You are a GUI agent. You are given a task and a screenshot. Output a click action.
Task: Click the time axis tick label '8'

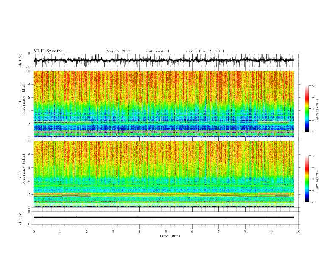pyautogui.click(x=245, y=232)
